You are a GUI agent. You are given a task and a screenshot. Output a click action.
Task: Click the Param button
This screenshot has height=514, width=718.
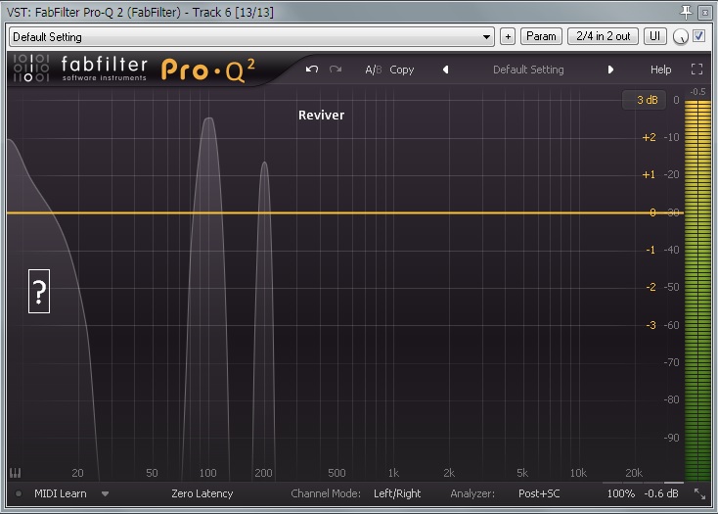[x=541, y=36]
